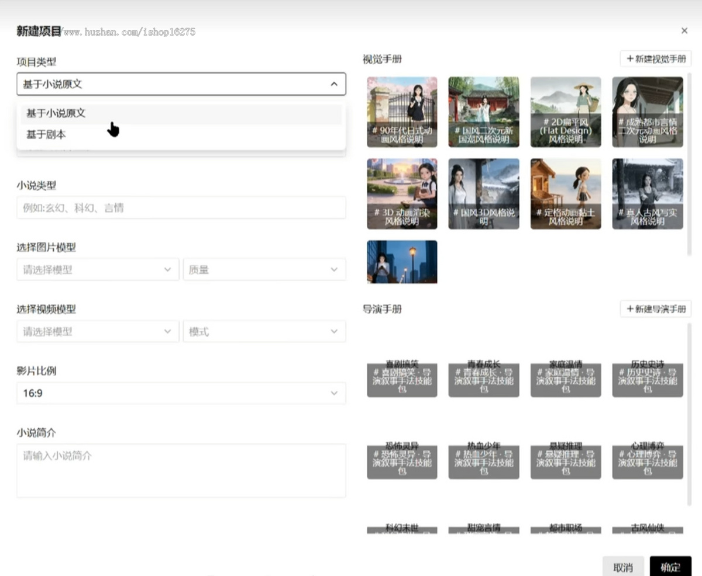The width and height of the screenshot is (702, 576).
Task: Open the video model 请选择模型 dropdown
Action: 98,332
